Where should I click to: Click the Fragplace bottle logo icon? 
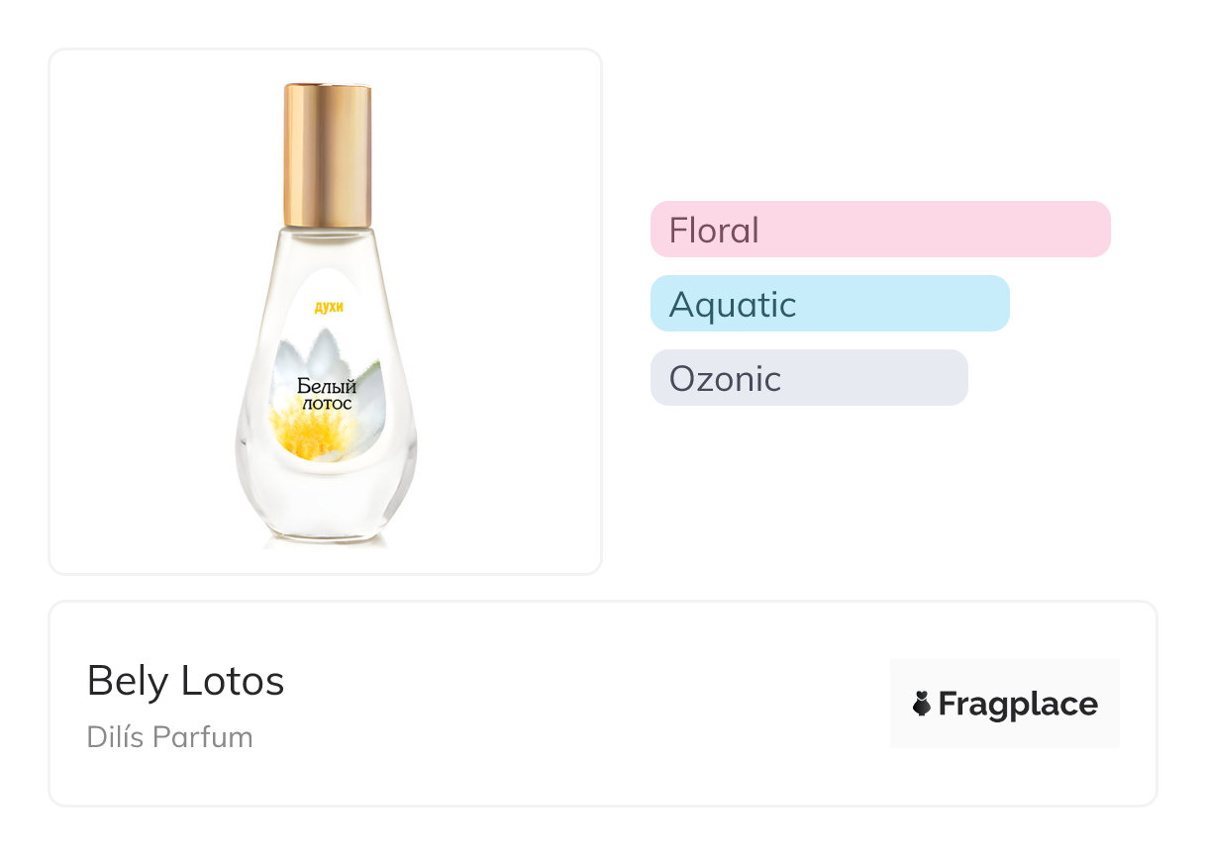(x=922, y=704)
